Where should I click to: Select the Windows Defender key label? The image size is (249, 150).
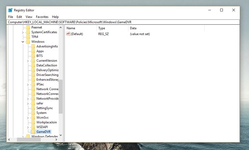point(45,136)
